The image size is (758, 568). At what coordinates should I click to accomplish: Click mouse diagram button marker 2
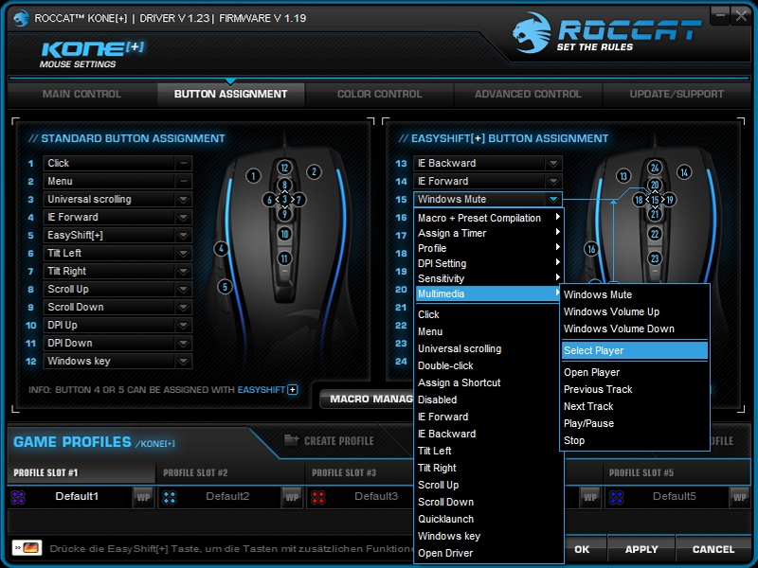click(314, 172)
